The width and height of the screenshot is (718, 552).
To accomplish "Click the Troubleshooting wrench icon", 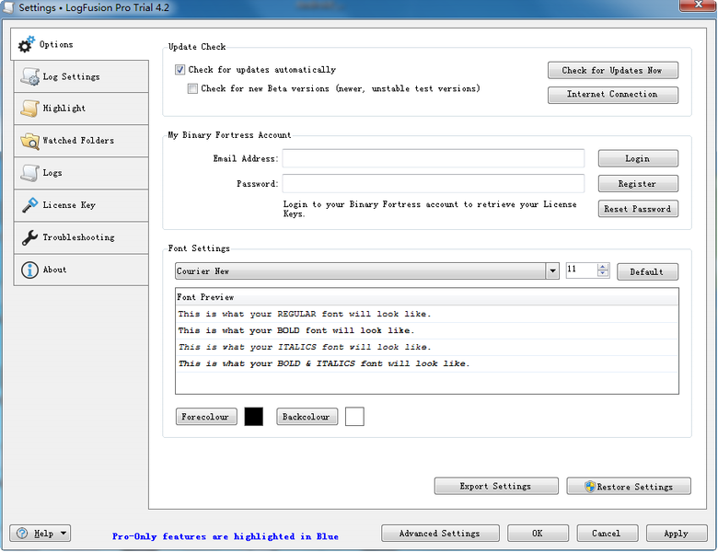I will click(29, 237).
